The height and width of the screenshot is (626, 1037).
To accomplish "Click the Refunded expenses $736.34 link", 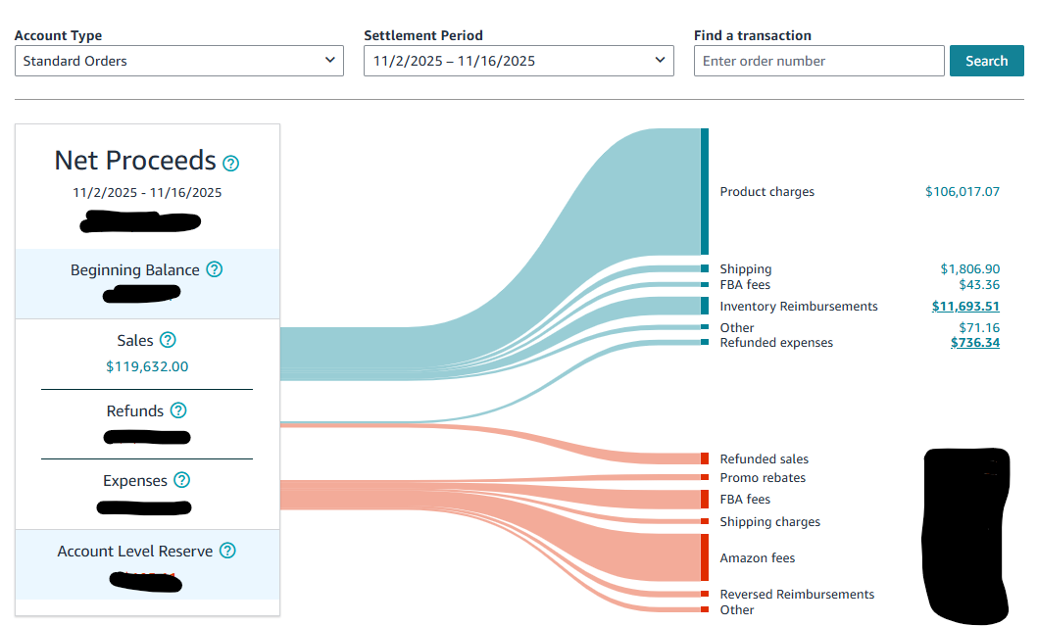I will coord(974,343).
